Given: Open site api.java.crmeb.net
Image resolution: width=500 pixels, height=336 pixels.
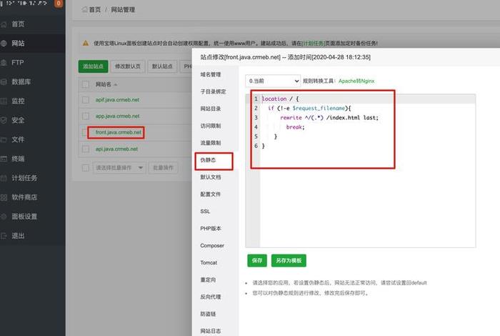Looking at the screenshot, I should 116,149.
